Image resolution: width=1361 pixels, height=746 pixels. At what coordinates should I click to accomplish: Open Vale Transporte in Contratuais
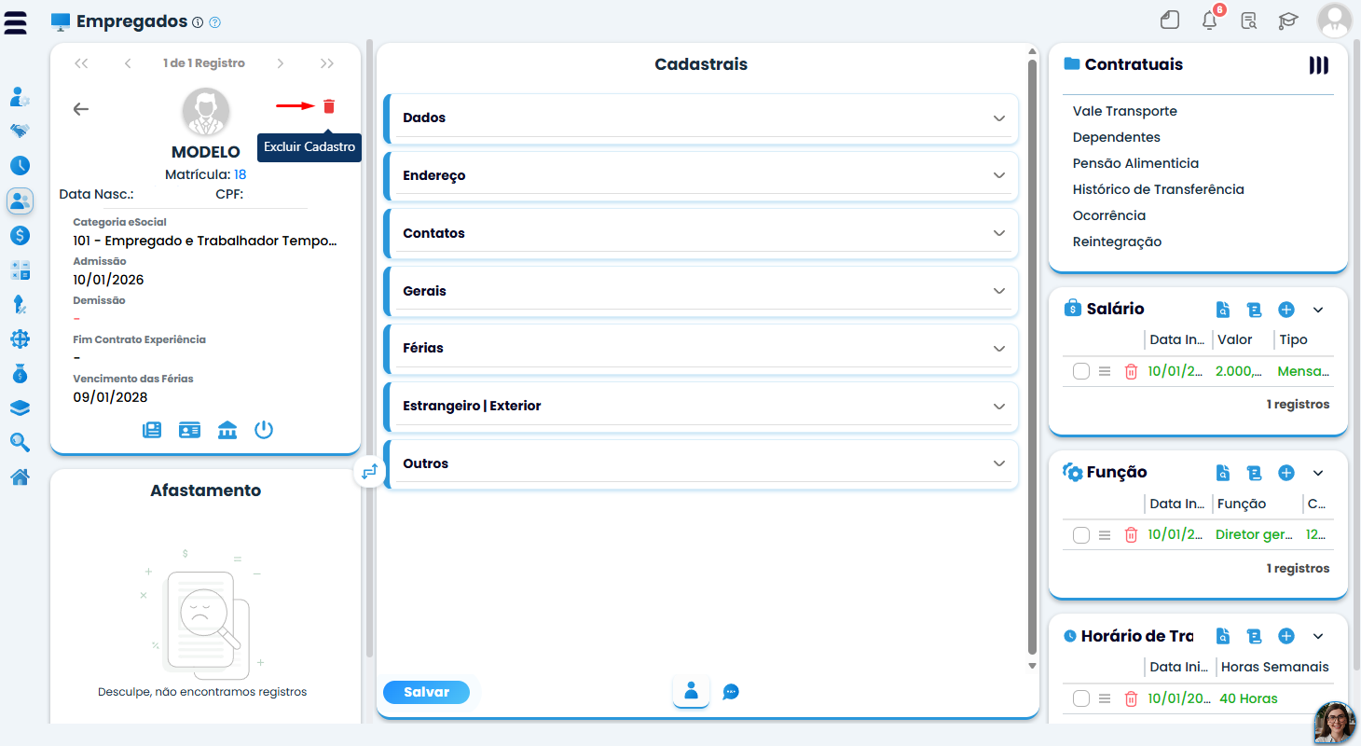click(1125, 111)
